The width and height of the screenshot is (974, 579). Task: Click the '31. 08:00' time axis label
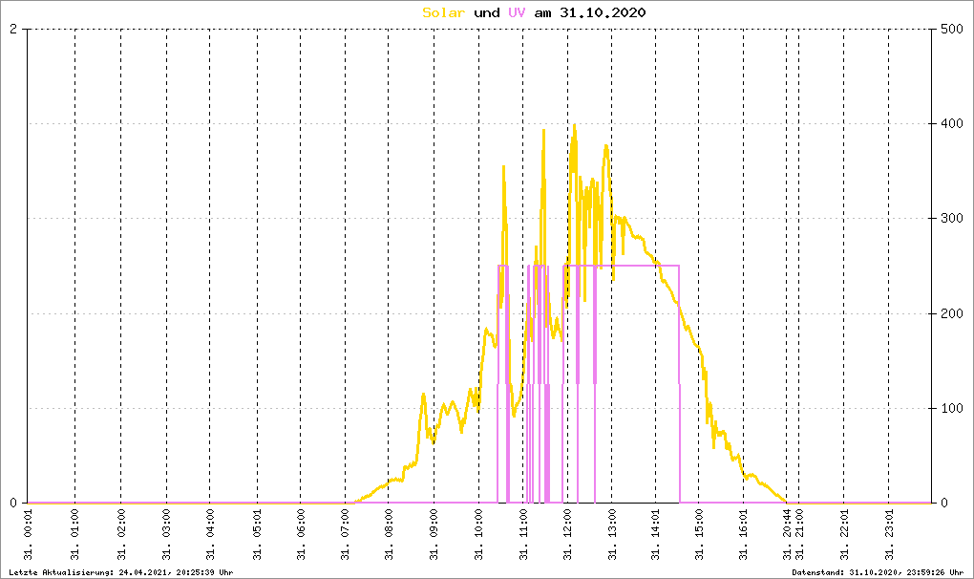pyautogui.click(x=389, y=535)
